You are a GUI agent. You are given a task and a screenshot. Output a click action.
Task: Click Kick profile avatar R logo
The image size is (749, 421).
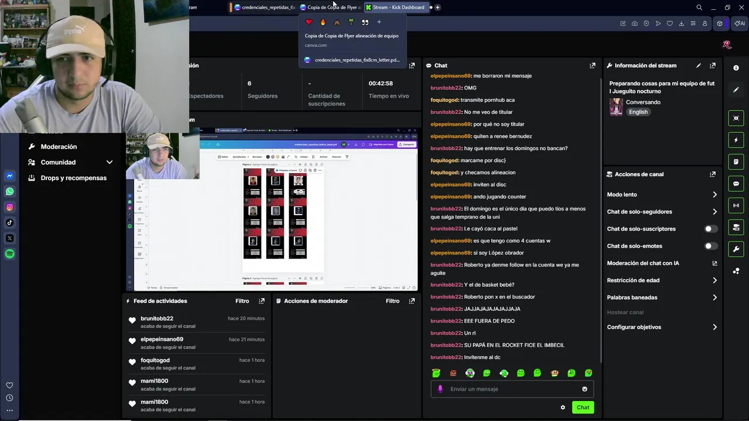pyautogui.click(x=727, y=44)
